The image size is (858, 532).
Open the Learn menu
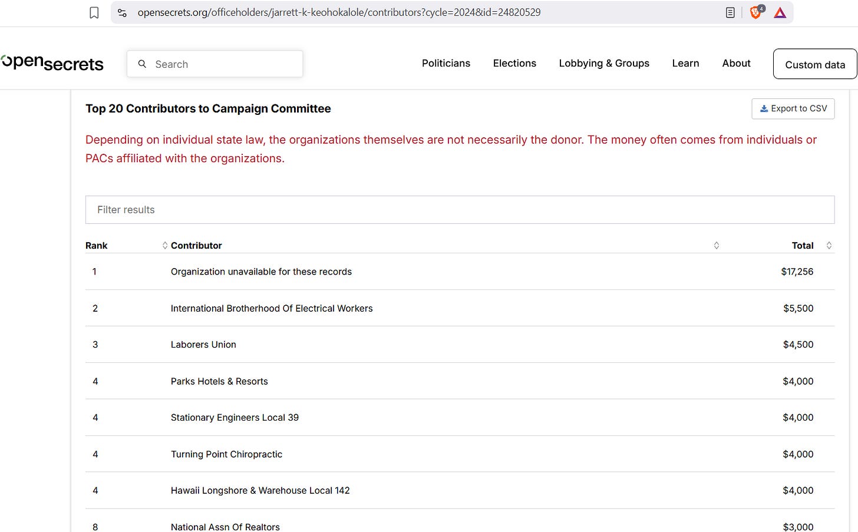685,64
